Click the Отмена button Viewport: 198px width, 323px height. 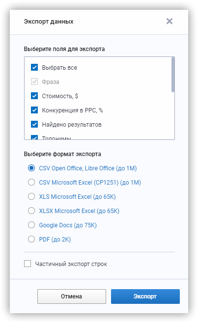(x=72, y=296)
